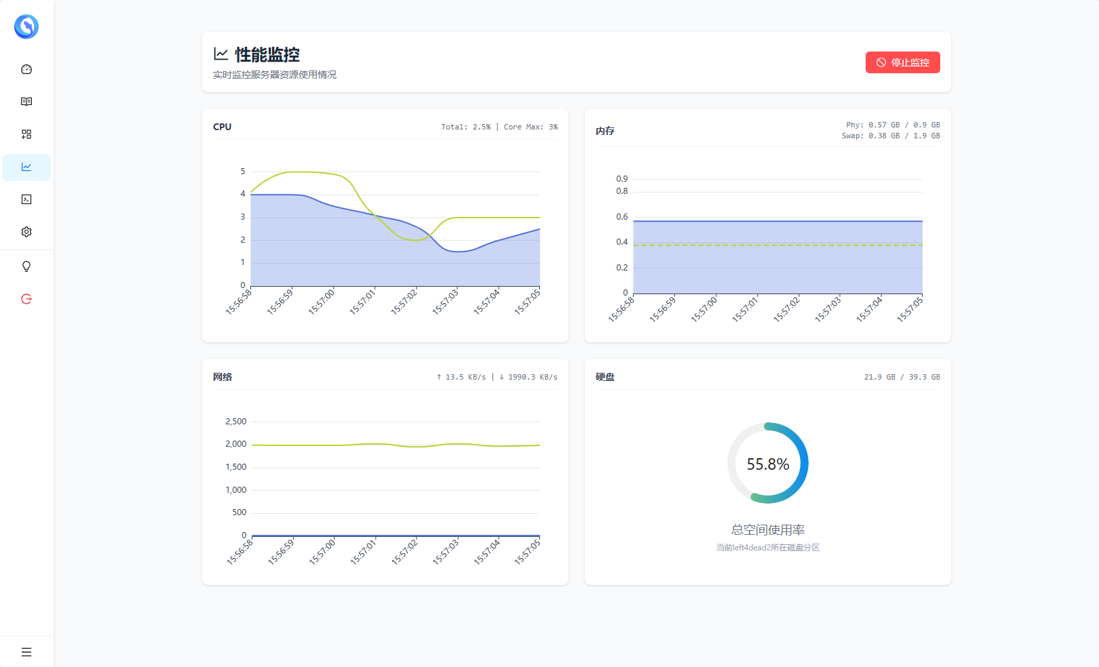Open the gear settings icon in sidebar
1099x667 pixels.
(26, 232)
